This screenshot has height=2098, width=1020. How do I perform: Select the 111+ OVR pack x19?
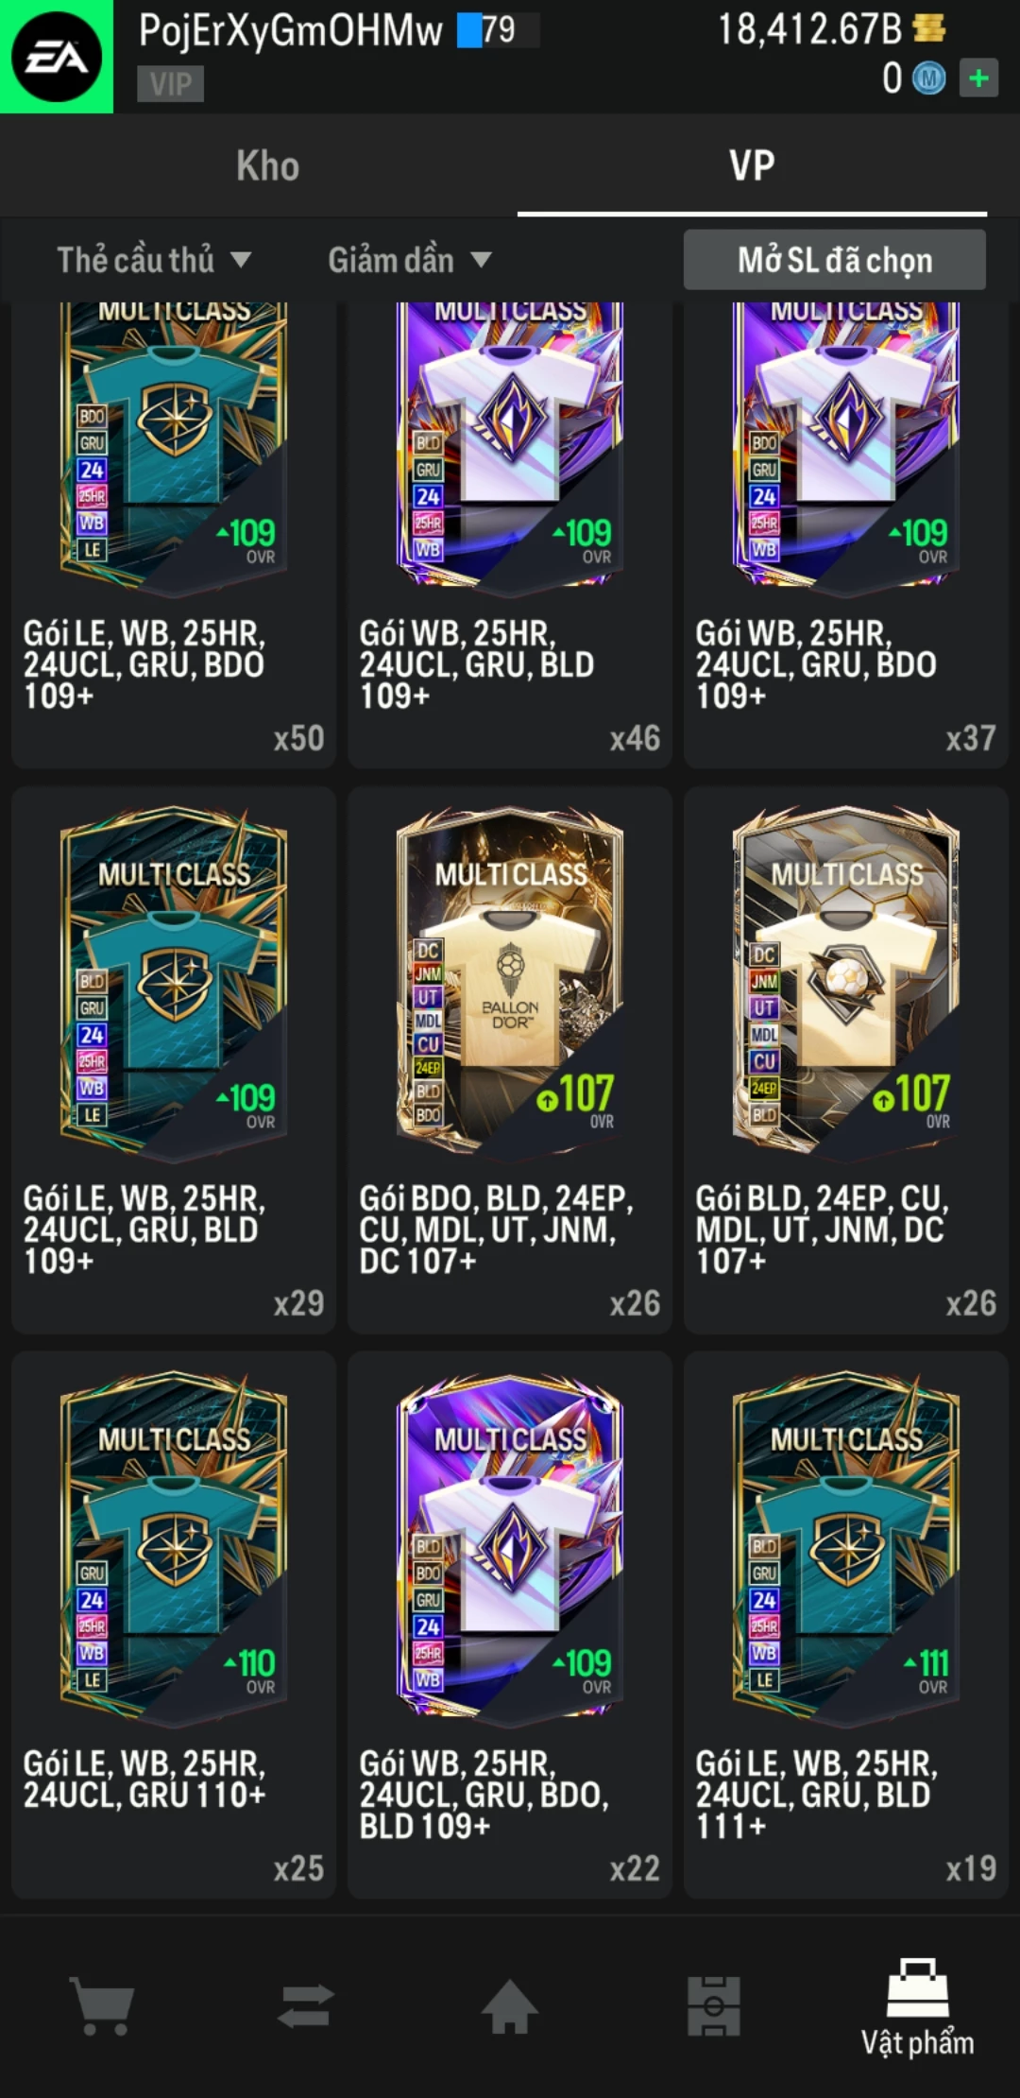click(x=846, y=1625)
